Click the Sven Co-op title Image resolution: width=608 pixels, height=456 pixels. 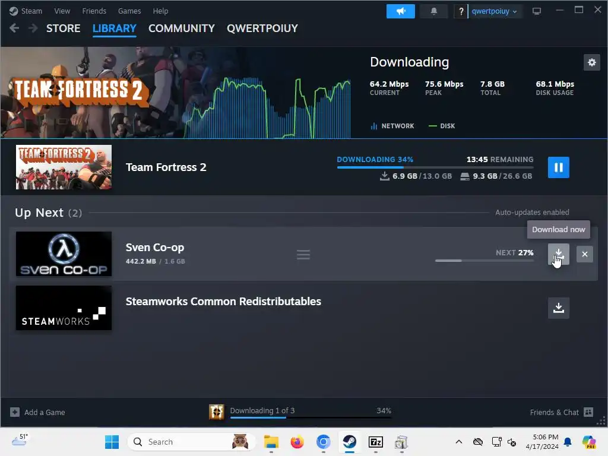[155, 248]
